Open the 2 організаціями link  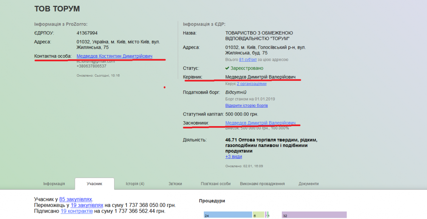coord(252,84)
